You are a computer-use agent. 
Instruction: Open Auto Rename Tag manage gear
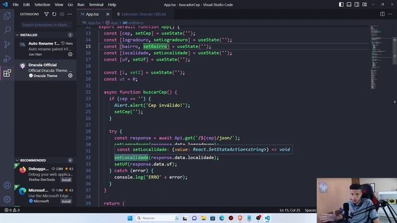[x=70, y=54]
